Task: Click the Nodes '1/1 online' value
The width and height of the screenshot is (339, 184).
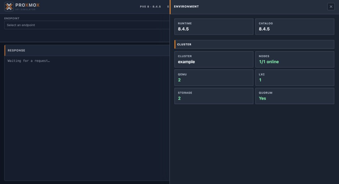Action: pos(269,62)
